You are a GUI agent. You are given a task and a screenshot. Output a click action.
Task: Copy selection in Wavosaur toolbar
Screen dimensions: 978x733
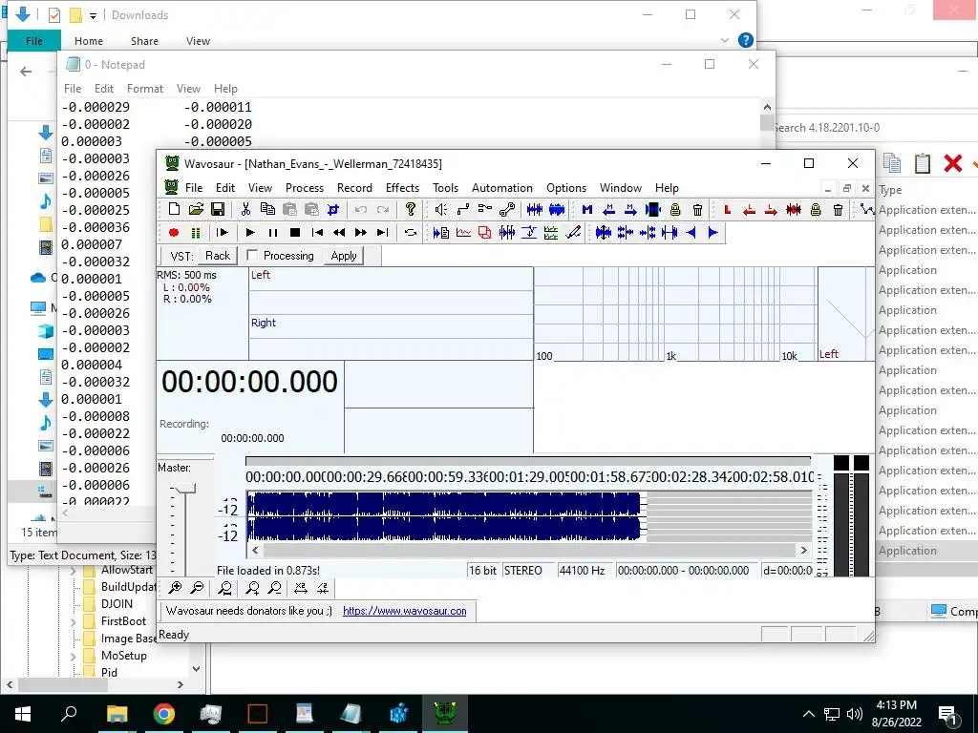267,209
